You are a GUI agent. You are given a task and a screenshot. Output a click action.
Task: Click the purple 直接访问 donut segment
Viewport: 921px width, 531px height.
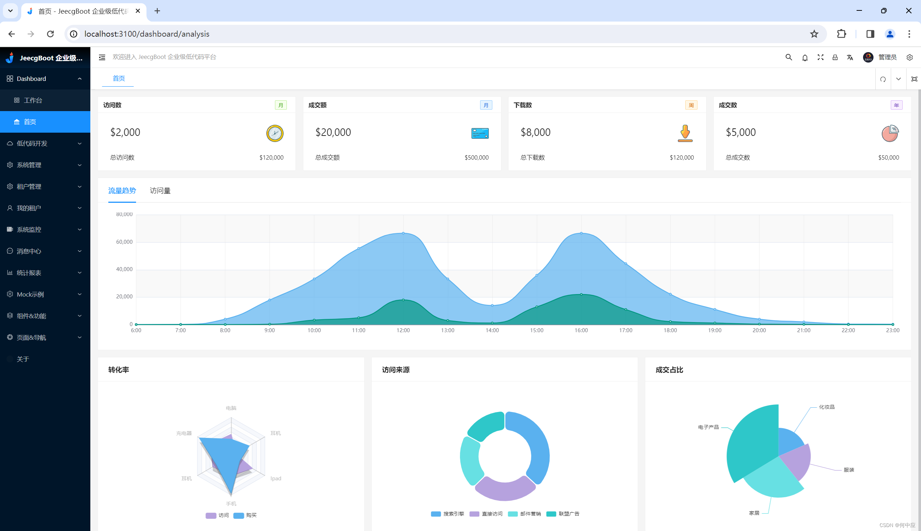tap(505, 490)
